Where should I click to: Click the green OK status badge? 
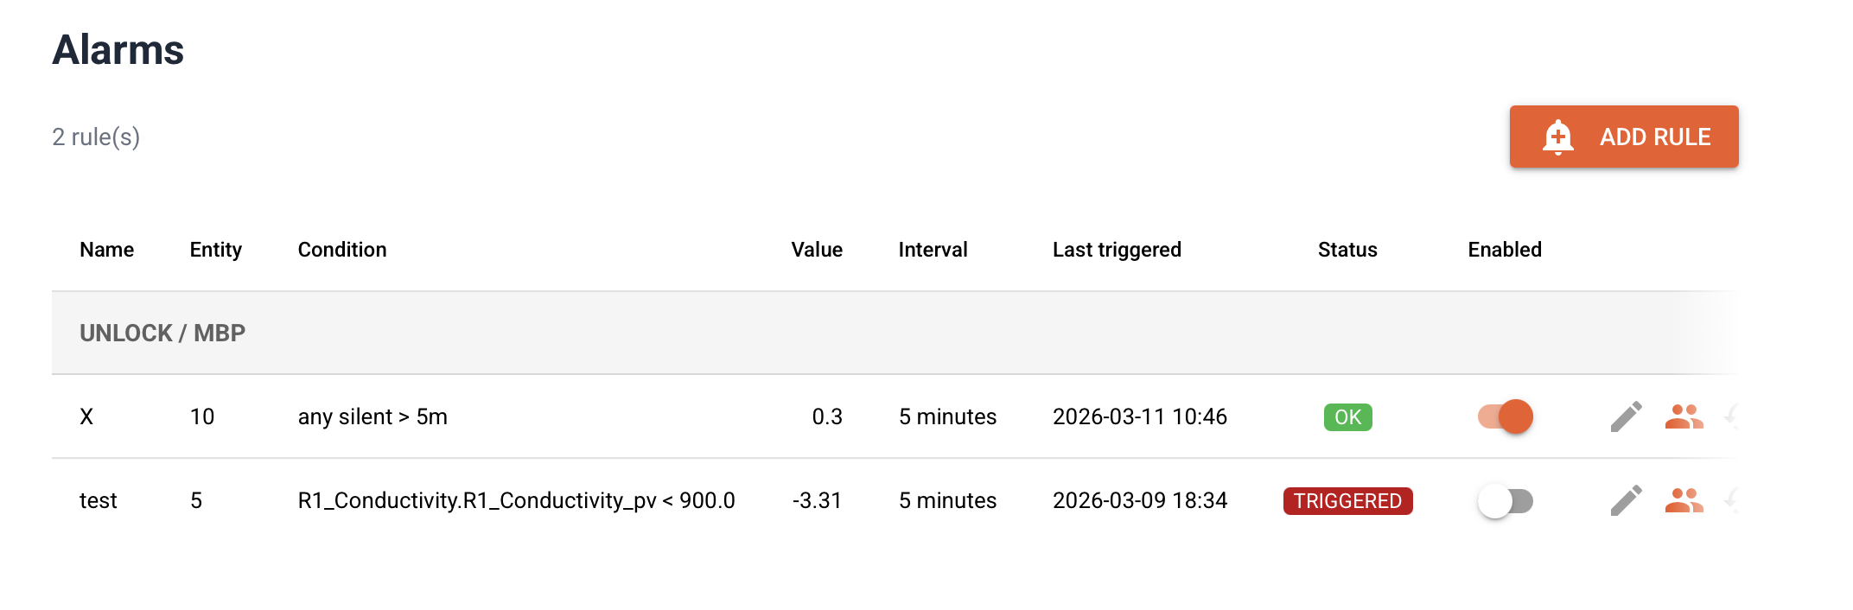[x=1347, y=417]
